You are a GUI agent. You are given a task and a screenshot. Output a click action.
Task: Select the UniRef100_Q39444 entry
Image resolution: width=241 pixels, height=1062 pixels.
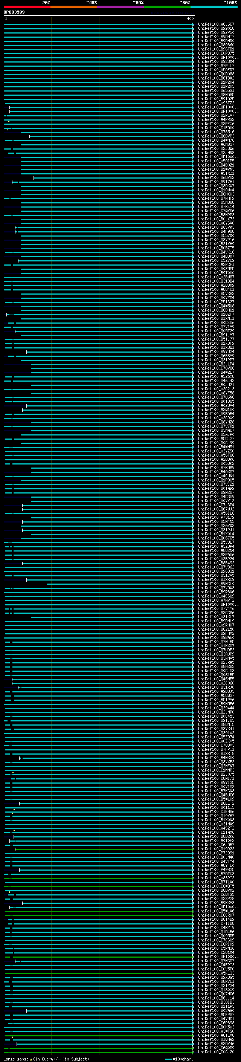pos(216,708)
